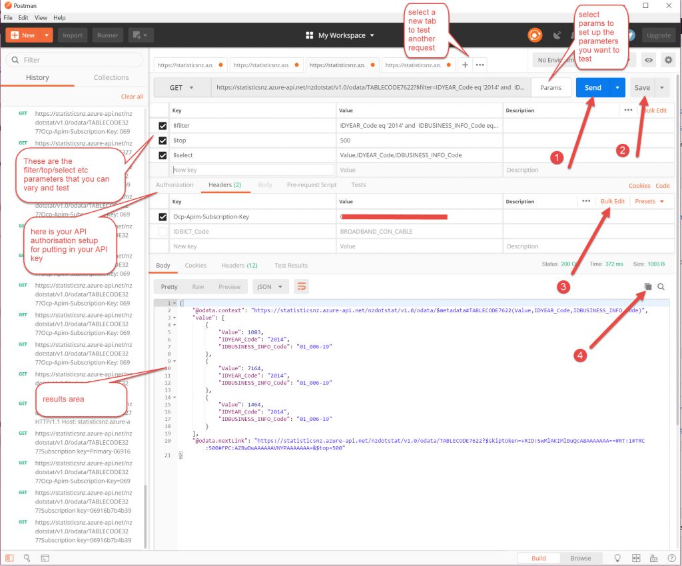Toggle sidebar icon in bottom status bar
This screenshot has width=682, height=566.
tap(9, 558)
